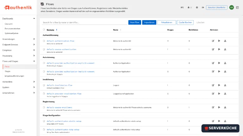Tick the default-invalidation-flow checkbox

[x=44, y=85]
